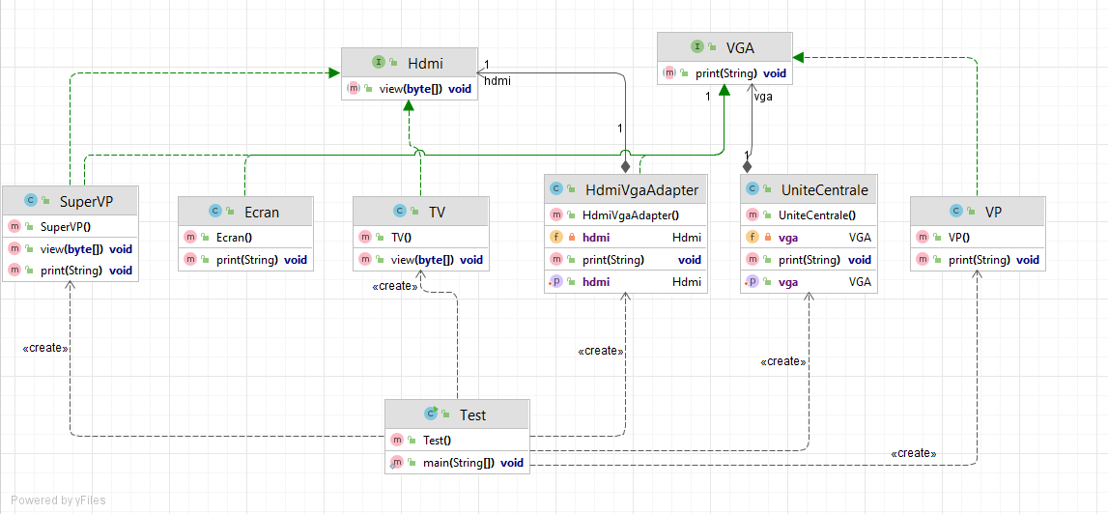This screenshot has height=514, width=1108.
Task: Select main(String[]) method in Test
Action: (x=457, y=463)
